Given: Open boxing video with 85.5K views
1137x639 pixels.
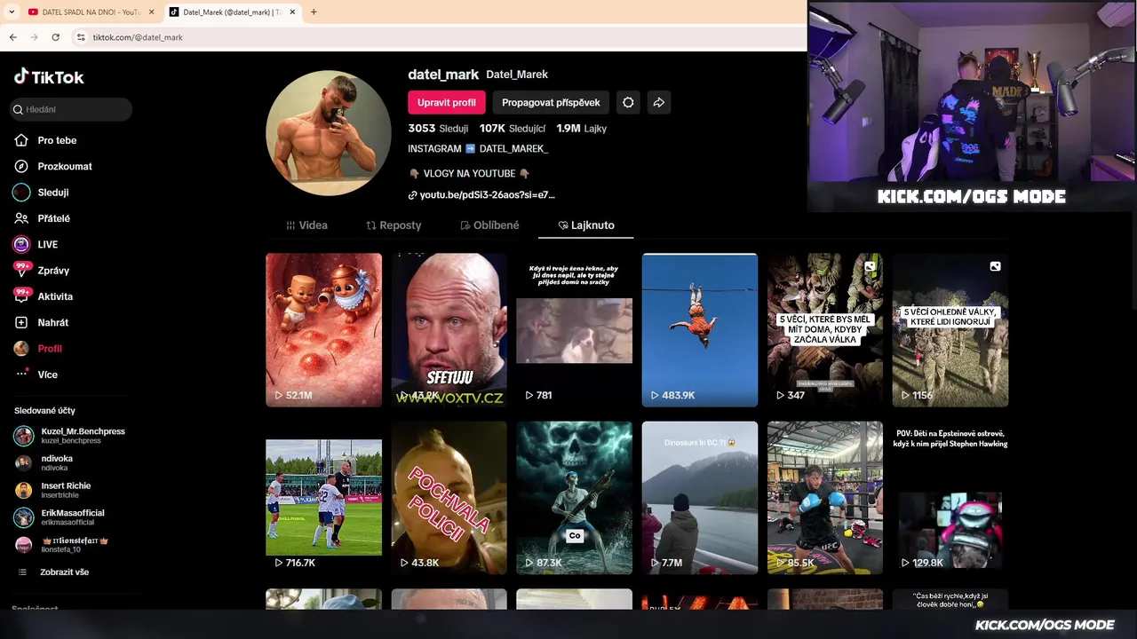Looking at the screenshot, I should point(825,498).
